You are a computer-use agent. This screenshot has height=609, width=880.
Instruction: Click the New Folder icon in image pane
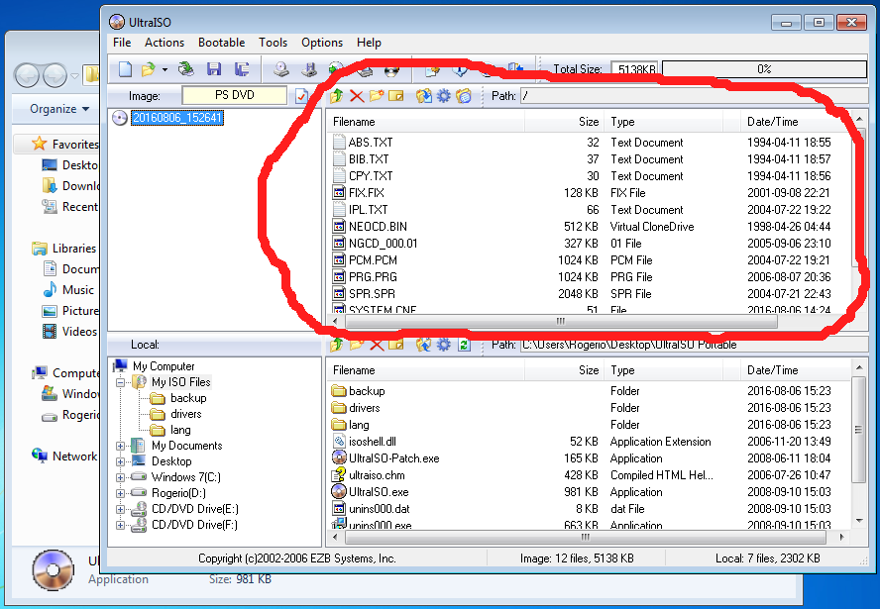(377, 96)
